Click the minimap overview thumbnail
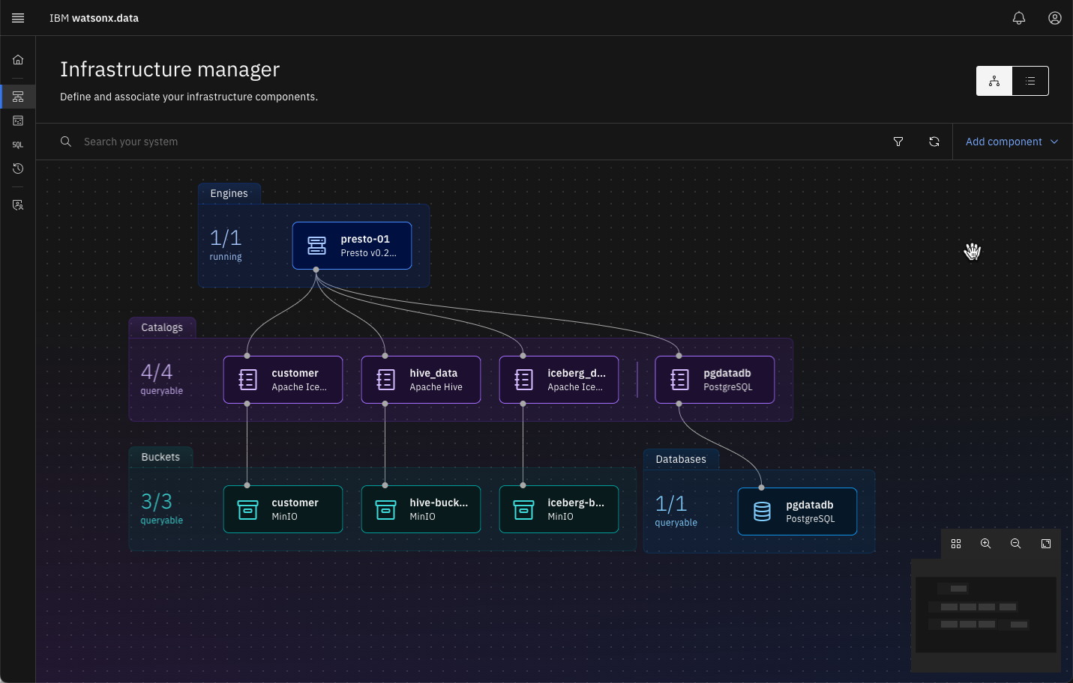This screenshot has width=1073, height=683. click(x=986, y=615)
